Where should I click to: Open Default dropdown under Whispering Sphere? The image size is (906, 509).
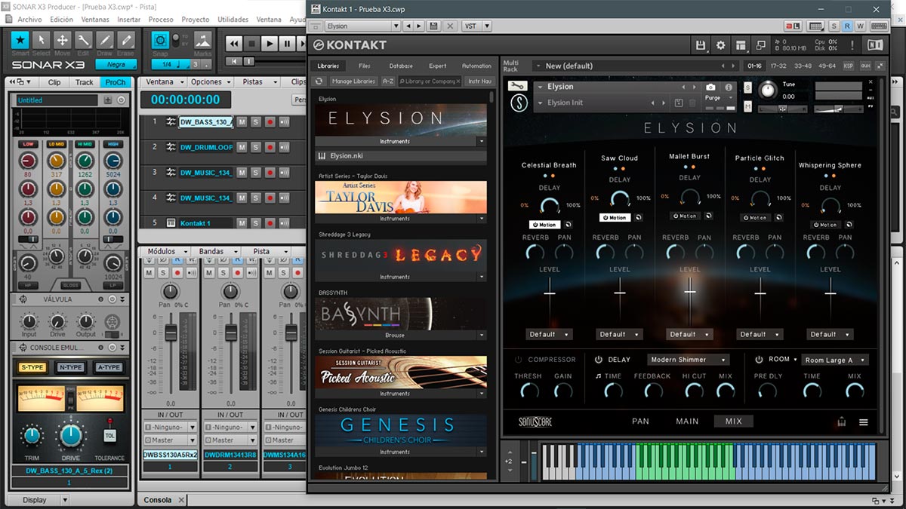(830, 334)
